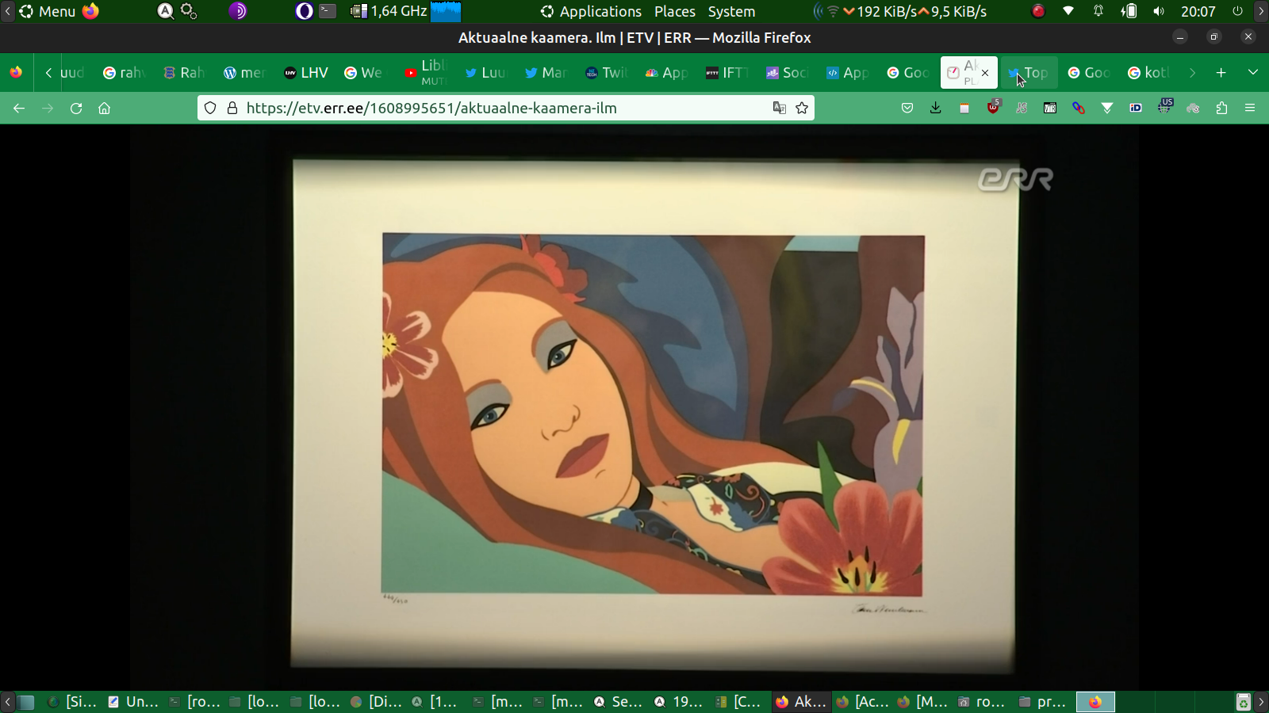Close the active Aktuaalne kaamera tab

point(985,73)
